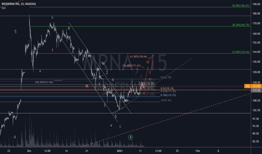
Task: Select the 190.00 price axis label
Action: [256, 4]
